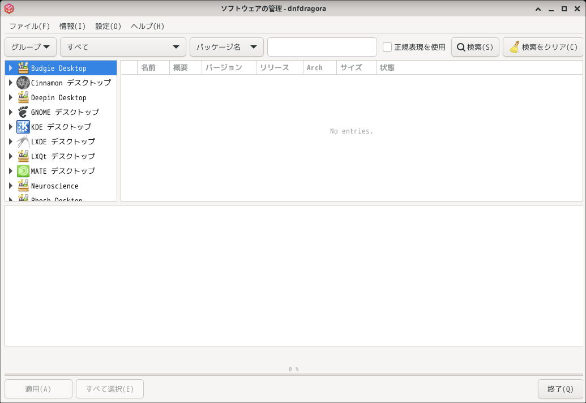Click the LXDE bird icon

click(23, 142)
